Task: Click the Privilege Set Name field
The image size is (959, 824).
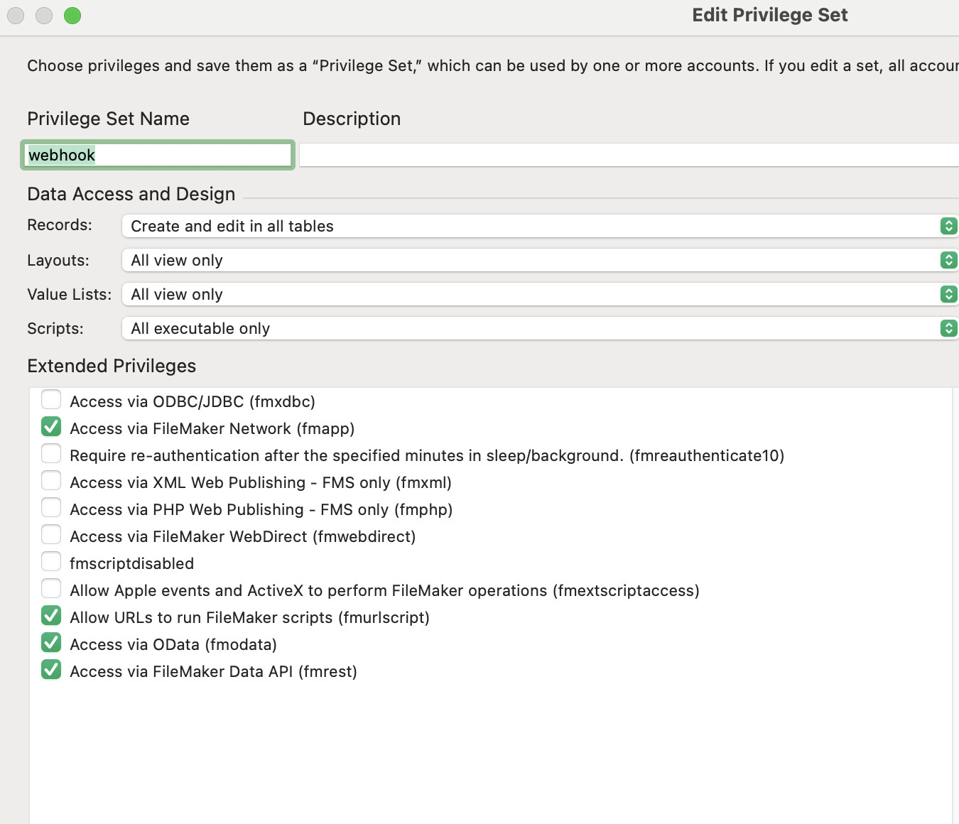Action: point(158,155)
